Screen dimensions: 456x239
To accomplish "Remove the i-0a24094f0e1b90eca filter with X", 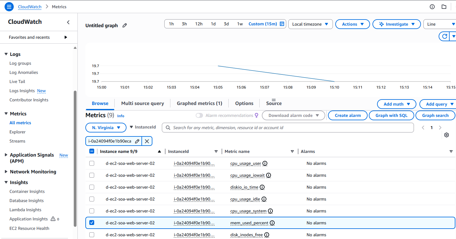I will pyautogui.click(x=147, y=141).
